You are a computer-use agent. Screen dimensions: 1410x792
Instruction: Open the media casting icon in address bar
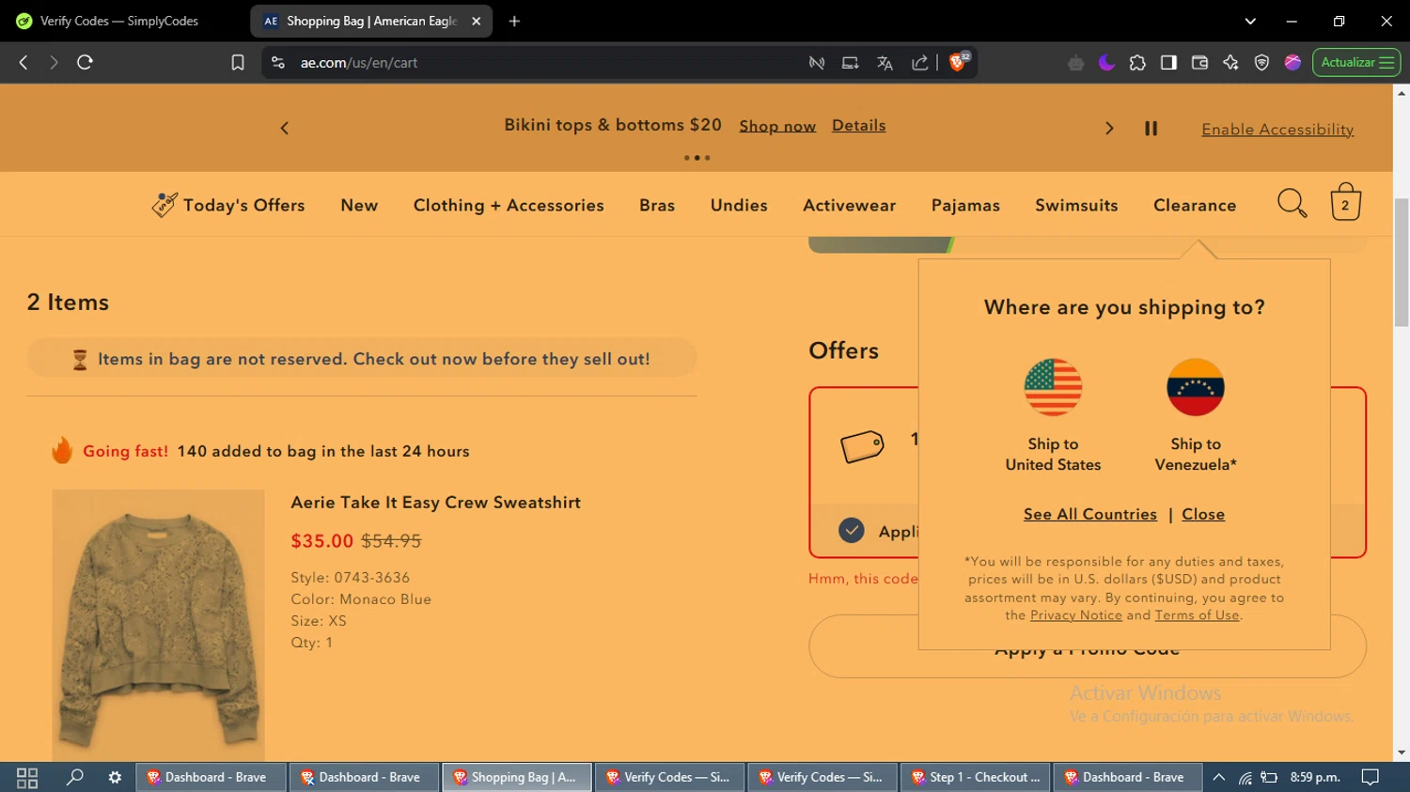click(850, 63)
